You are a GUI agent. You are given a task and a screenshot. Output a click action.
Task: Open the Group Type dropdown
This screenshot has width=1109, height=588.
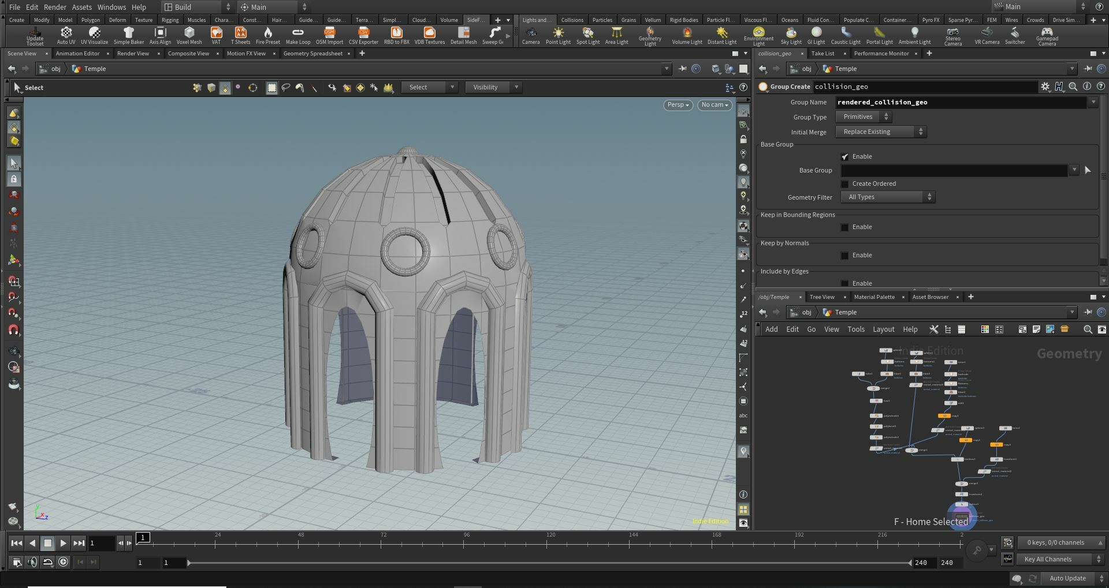pyautogui.click(x=864, y=117)
